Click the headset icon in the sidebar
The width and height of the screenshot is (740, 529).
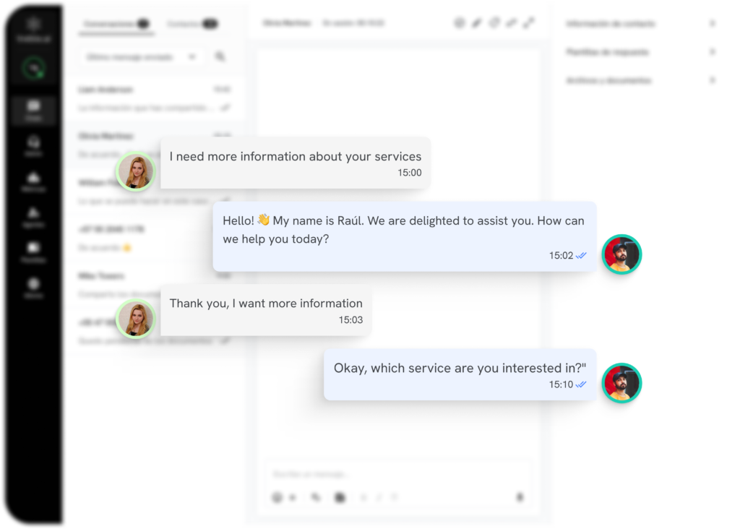coord(33,145)
